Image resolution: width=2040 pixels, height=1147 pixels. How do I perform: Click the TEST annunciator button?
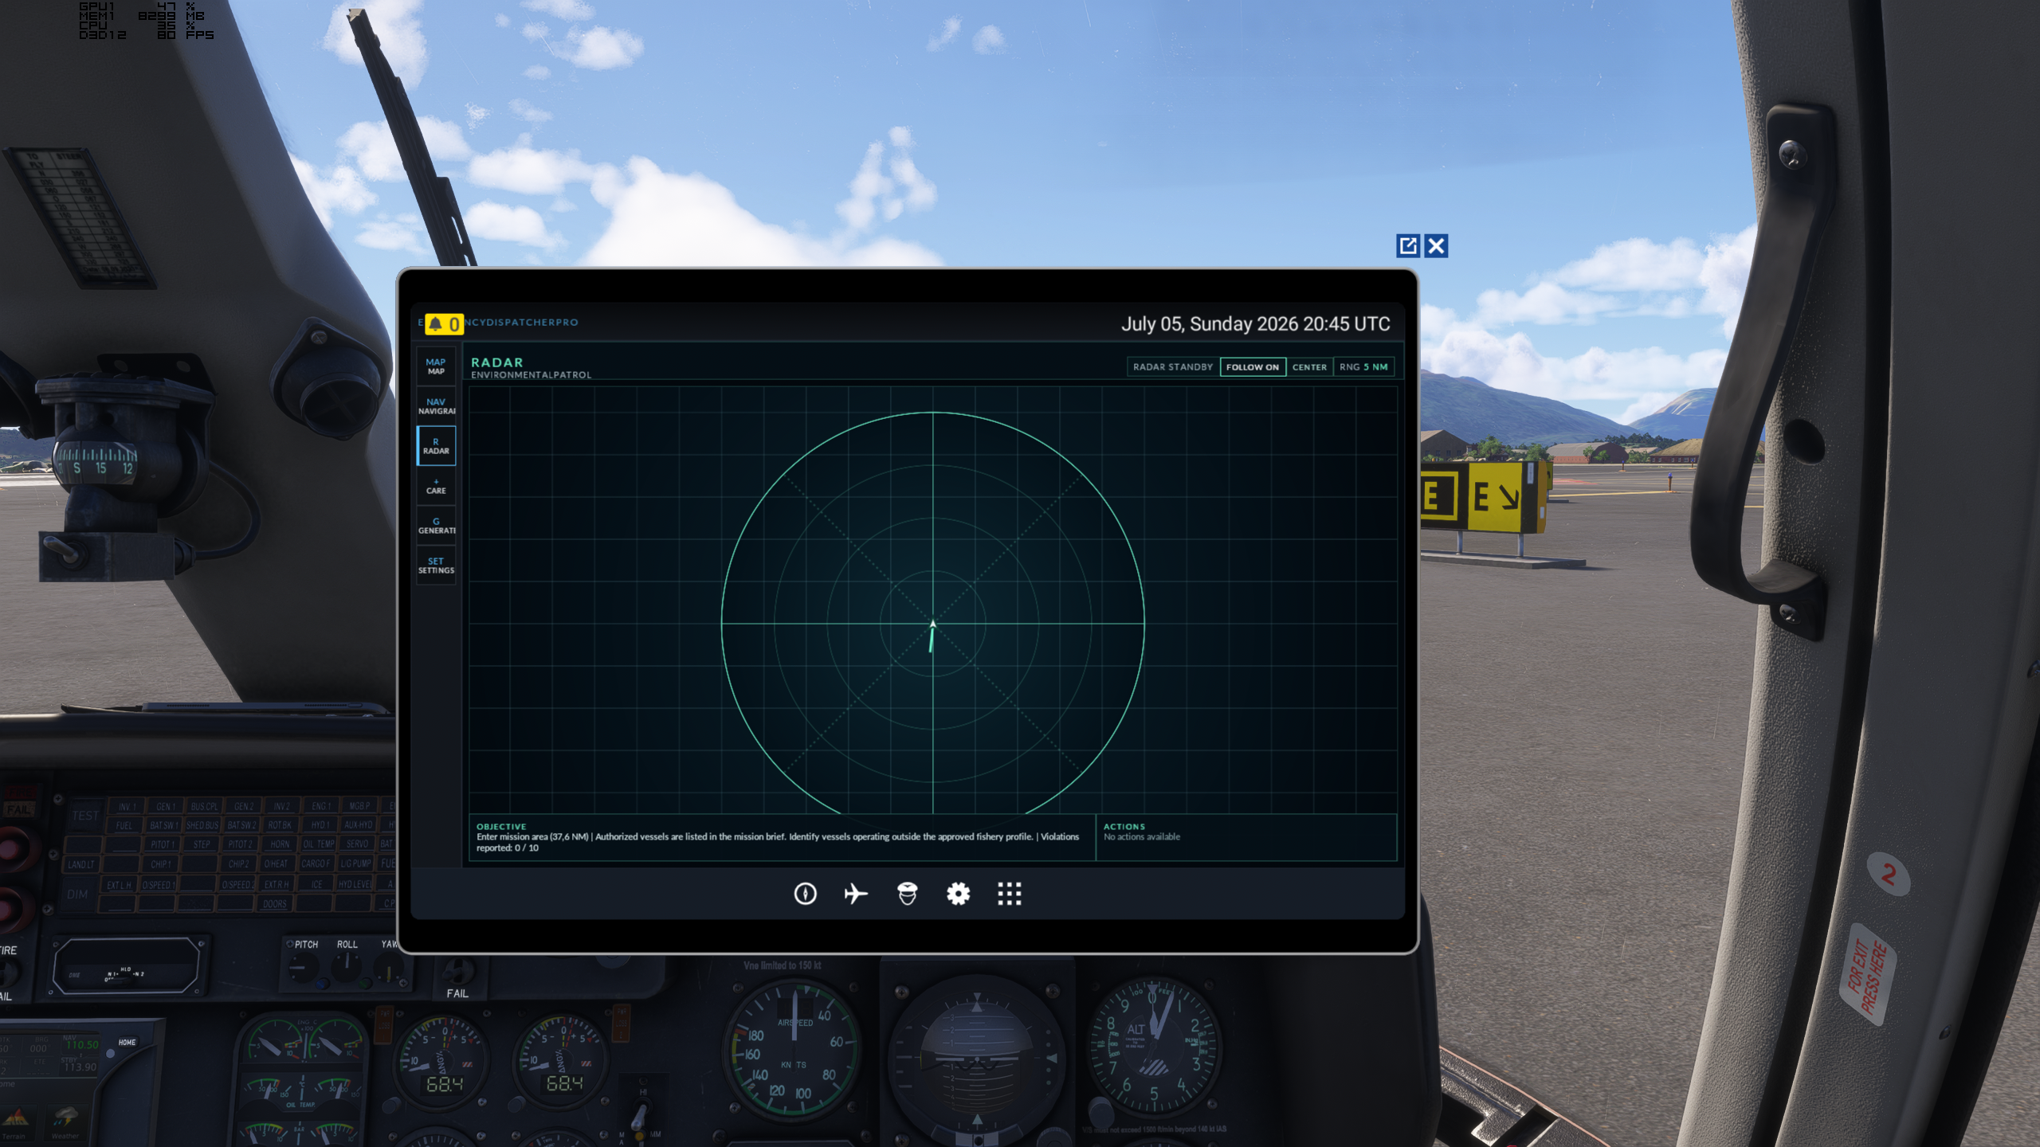(84, 816)
